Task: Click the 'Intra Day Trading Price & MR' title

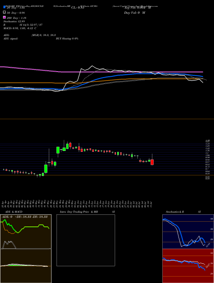Action: tap(79, 212)
